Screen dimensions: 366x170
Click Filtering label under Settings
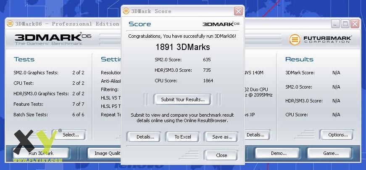(x=110, y=89)
